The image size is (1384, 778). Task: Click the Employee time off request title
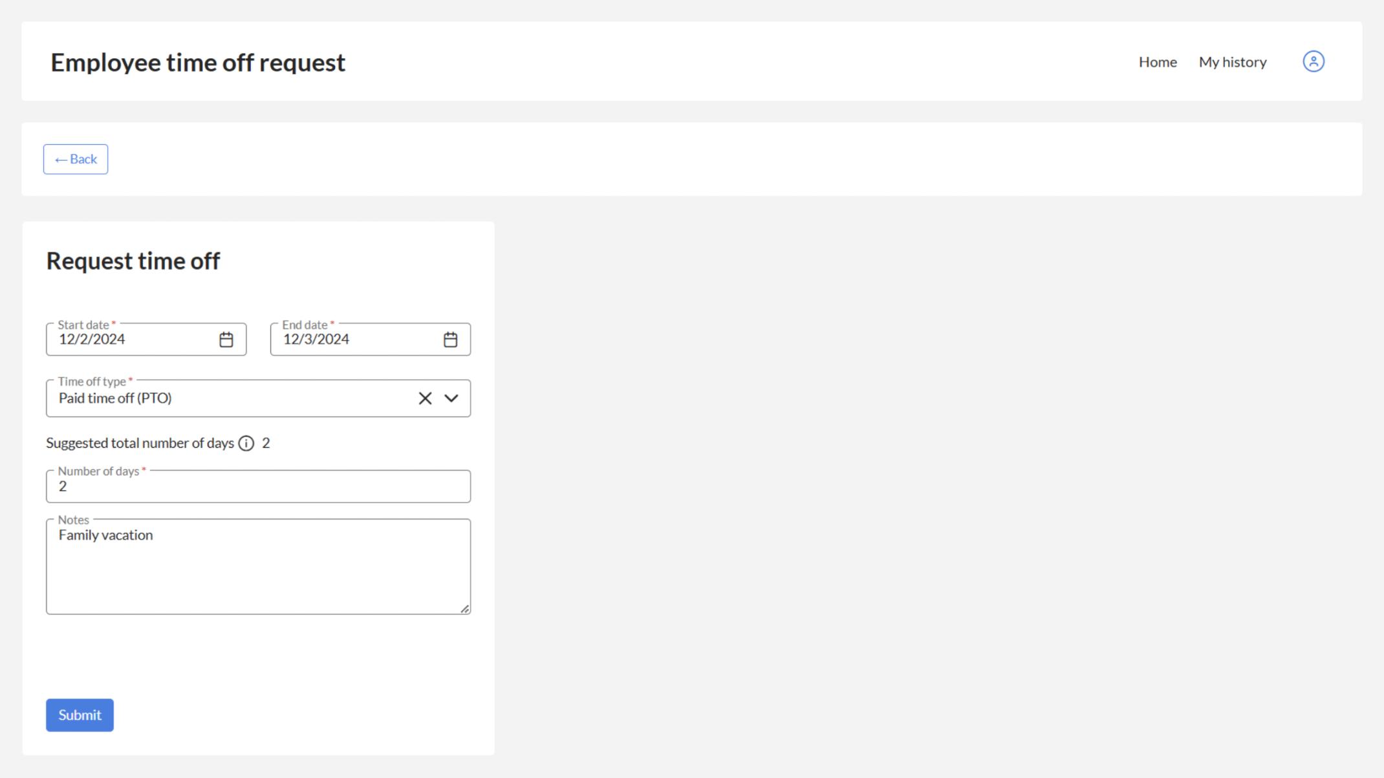click(x=198, y=63)
